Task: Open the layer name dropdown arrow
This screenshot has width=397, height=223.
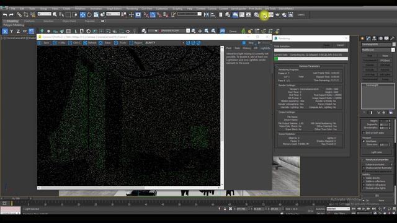Action: click(x=188, y=30)
